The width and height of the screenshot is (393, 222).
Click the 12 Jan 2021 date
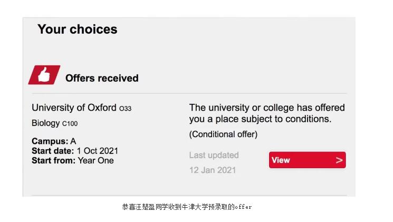pyautogui.click(x=213, y=170)
